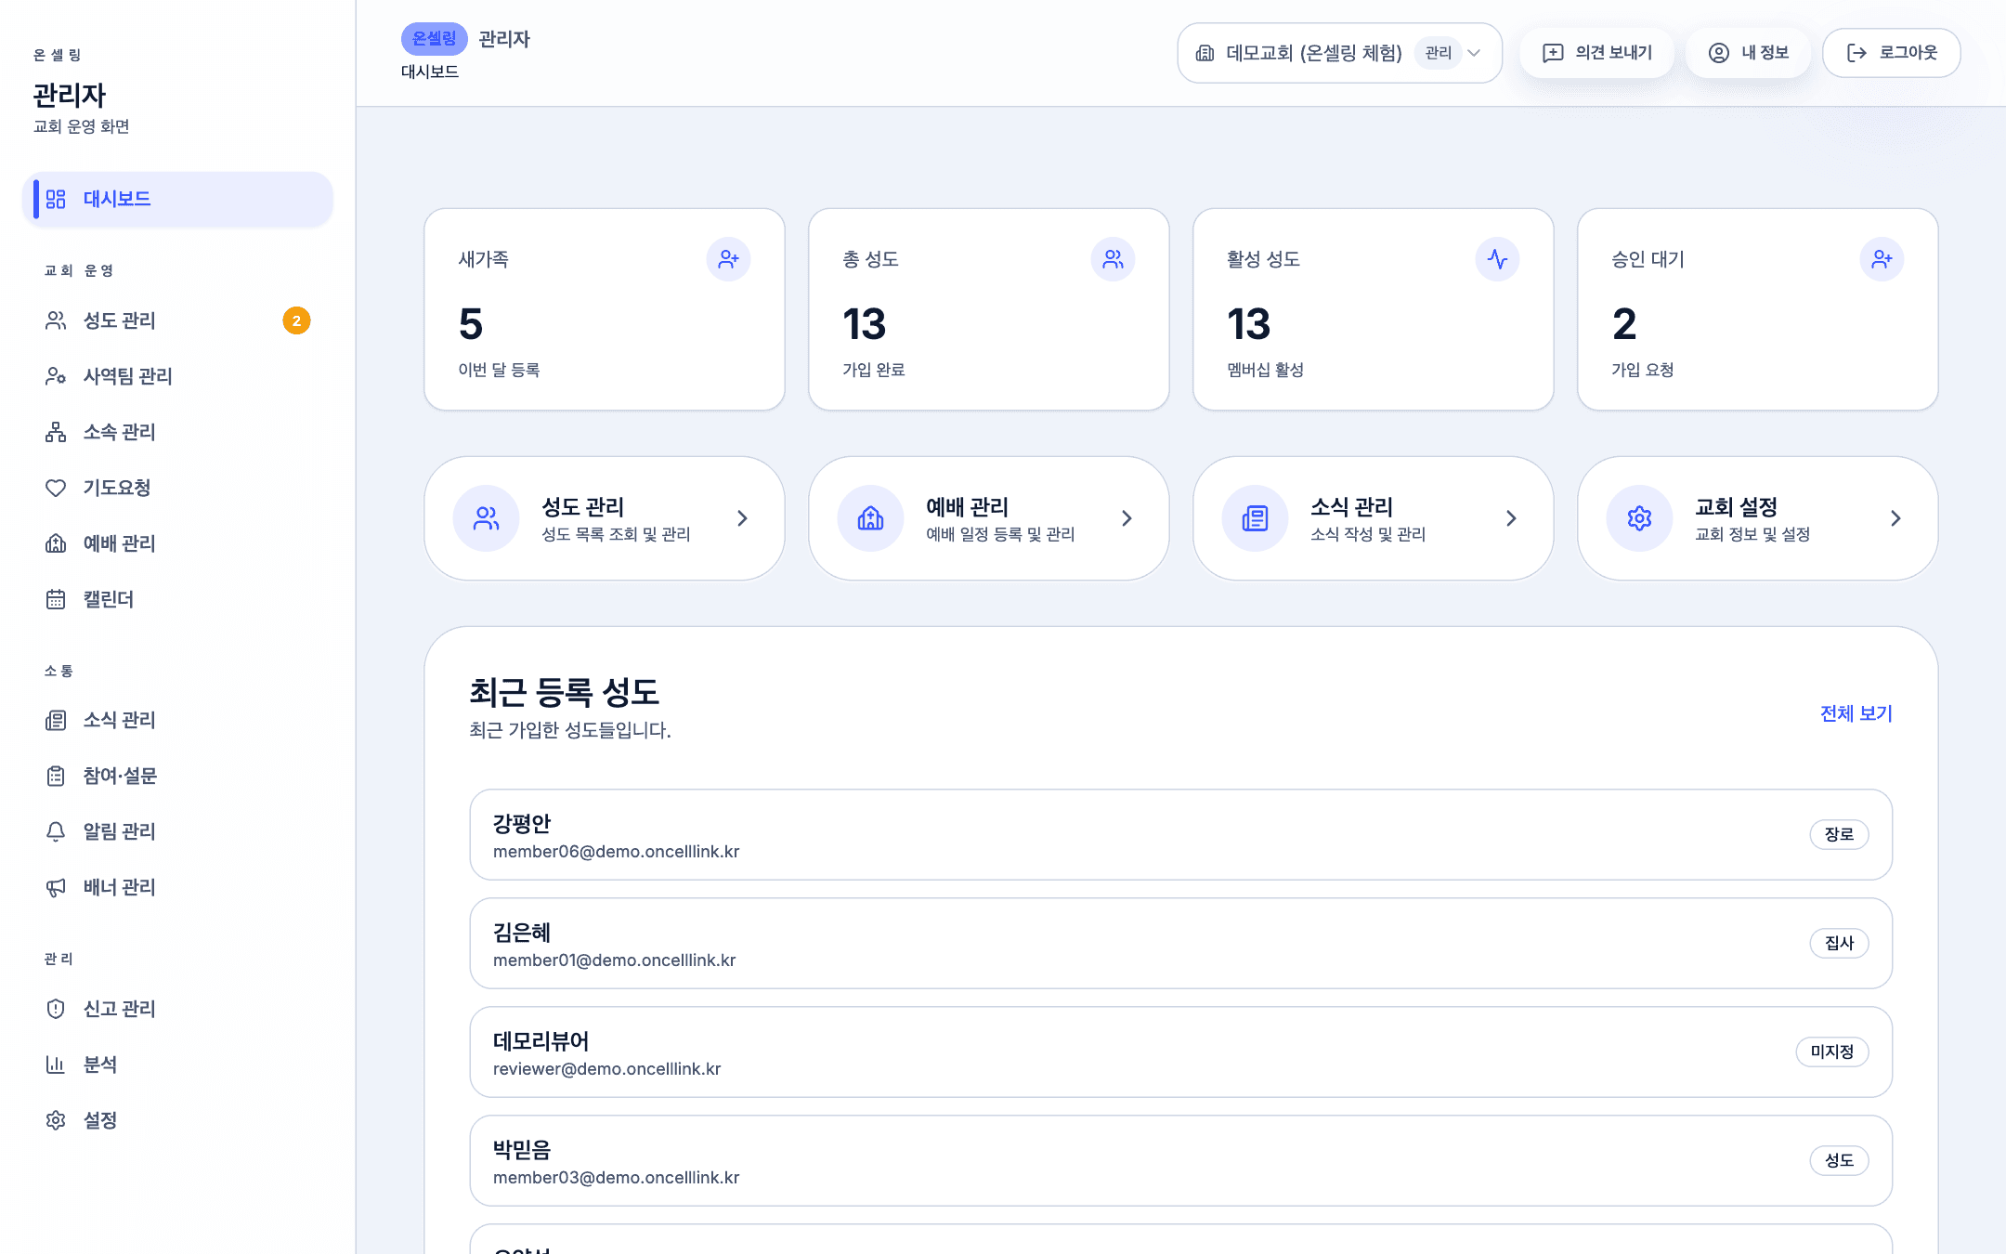Click the 캘린더 calendar icon
The image size is (2006, 1254).
tap(56, 599)
